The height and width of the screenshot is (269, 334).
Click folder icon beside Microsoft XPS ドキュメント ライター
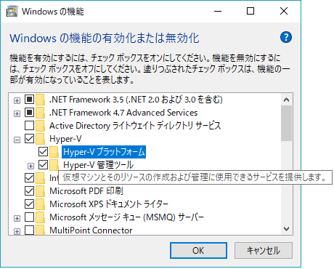[40, 204]
